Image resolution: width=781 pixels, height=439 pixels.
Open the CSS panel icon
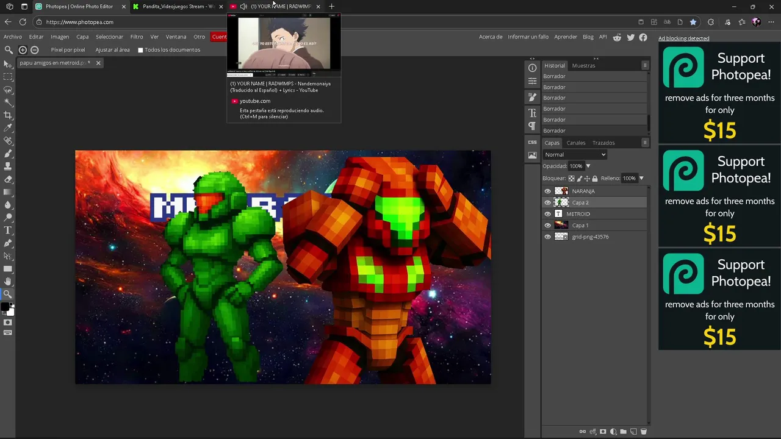(532, 142)
